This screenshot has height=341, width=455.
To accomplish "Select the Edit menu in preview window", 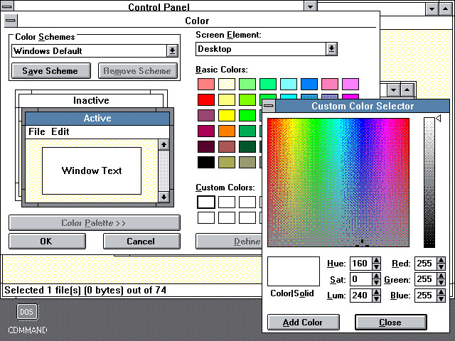I will [60, 131].
